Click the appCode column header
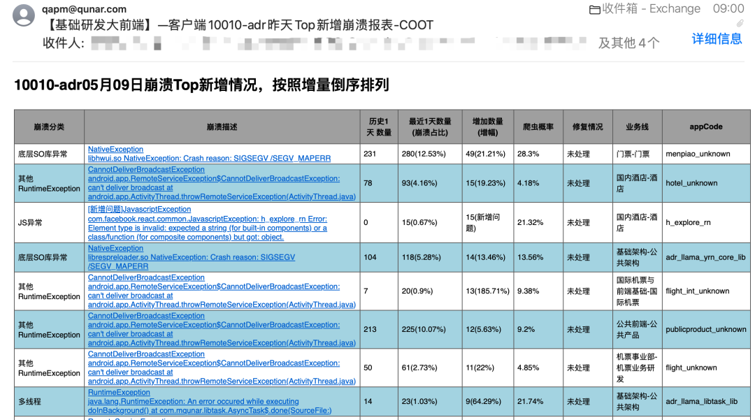The width and height of the screenshot is (755, 420). pyautogui.click(x=706, y=127)
